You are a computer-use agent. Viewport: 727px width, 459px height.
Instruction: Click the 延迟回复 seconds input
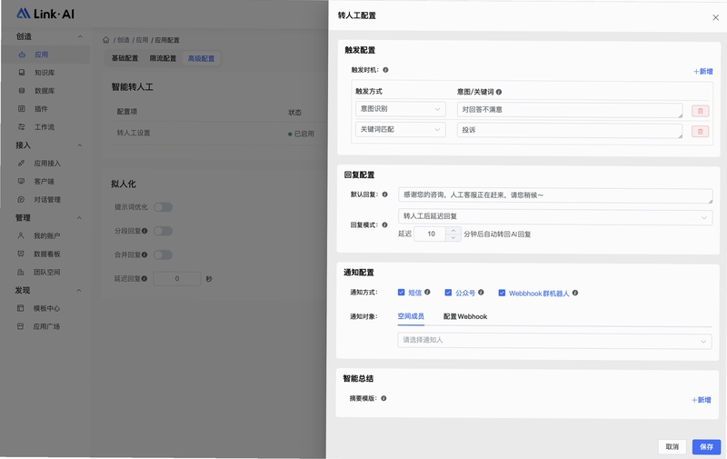click(176, 279)
